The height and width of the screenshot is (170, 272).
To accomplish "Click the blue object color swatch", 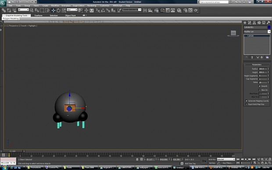I will pos(269,27).
